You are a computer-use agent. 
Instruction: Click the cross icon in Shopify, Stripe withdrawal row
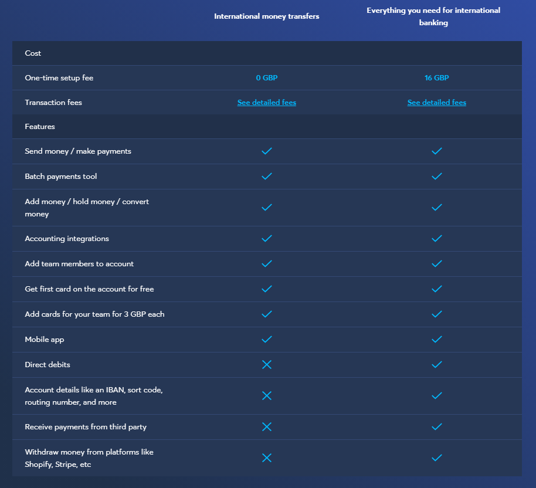(267, 458)
